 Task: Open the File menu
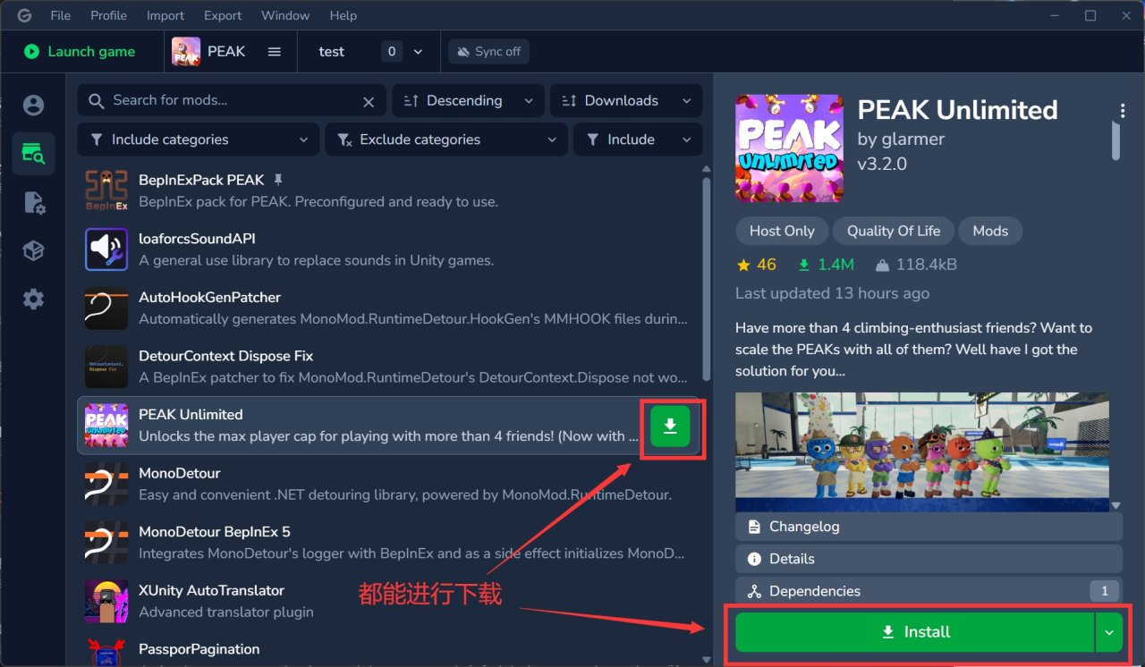(x=61, y=15)
